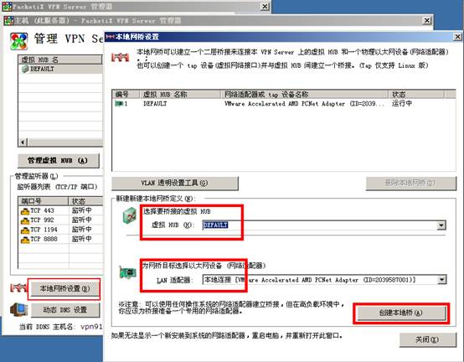The height and width of the screenshot is (362, 464).
Task: Click the bridge icon beside local bridge settings button
Action: click(18, 287)
